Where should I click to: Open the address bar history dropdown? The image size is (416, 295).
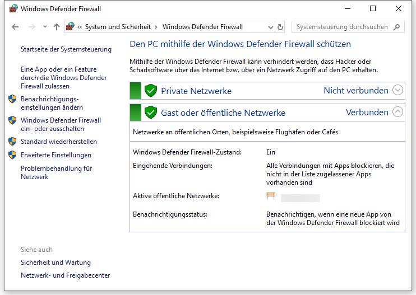tap(270, 27)
